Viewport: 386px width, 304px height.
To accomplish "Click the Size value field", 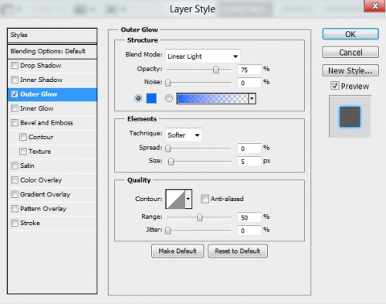I will 249,162.
